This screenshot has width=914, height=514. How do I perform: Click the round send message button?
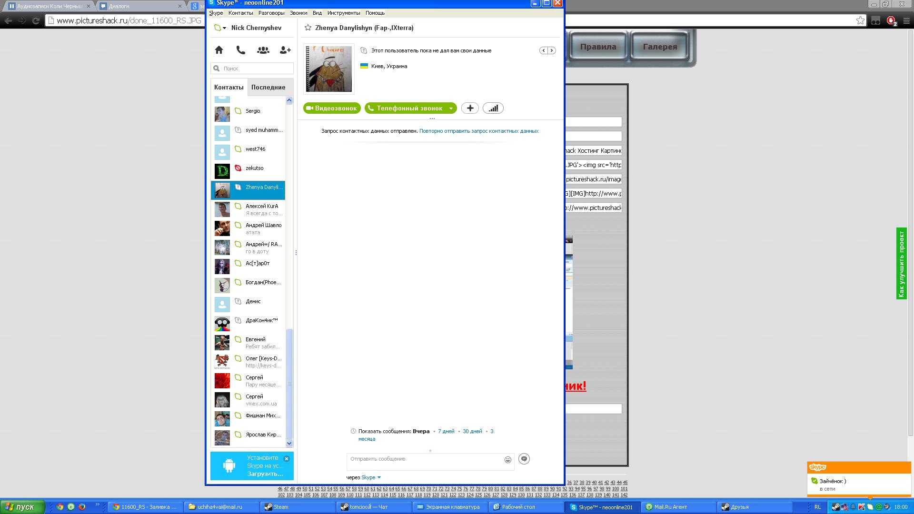click(x=524, y=459)
